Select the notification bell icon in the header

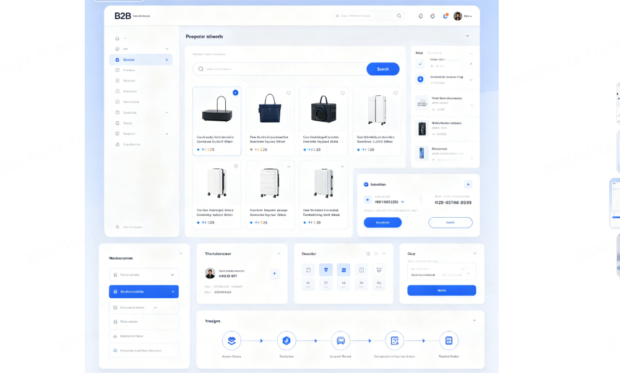pyautogui.click(x=422, y=15)
